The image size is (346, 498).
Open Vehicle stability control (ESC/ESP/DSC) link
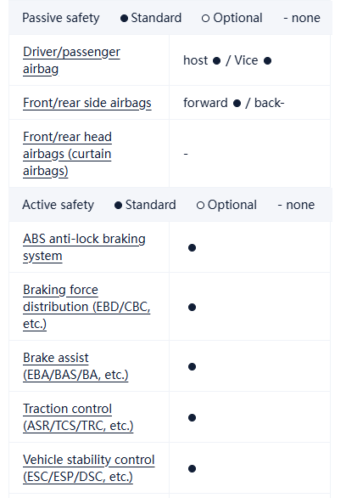tap(89, 468)
